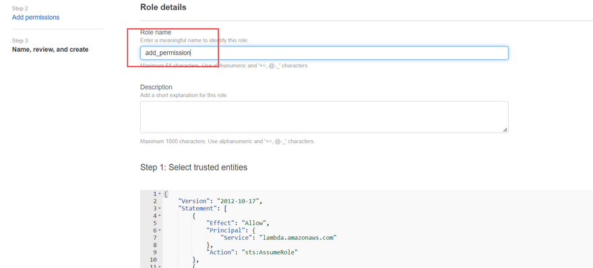Collapse Statement fold arrow on line 3
This screenshot has width=593, height=268.
pos(160,208)
